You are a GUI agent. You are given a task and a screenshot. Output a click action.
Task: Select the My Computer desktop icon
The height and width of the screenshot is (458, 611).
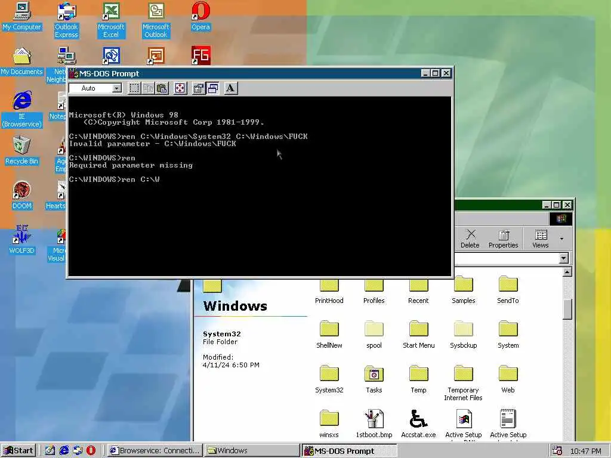click(22, 17)
